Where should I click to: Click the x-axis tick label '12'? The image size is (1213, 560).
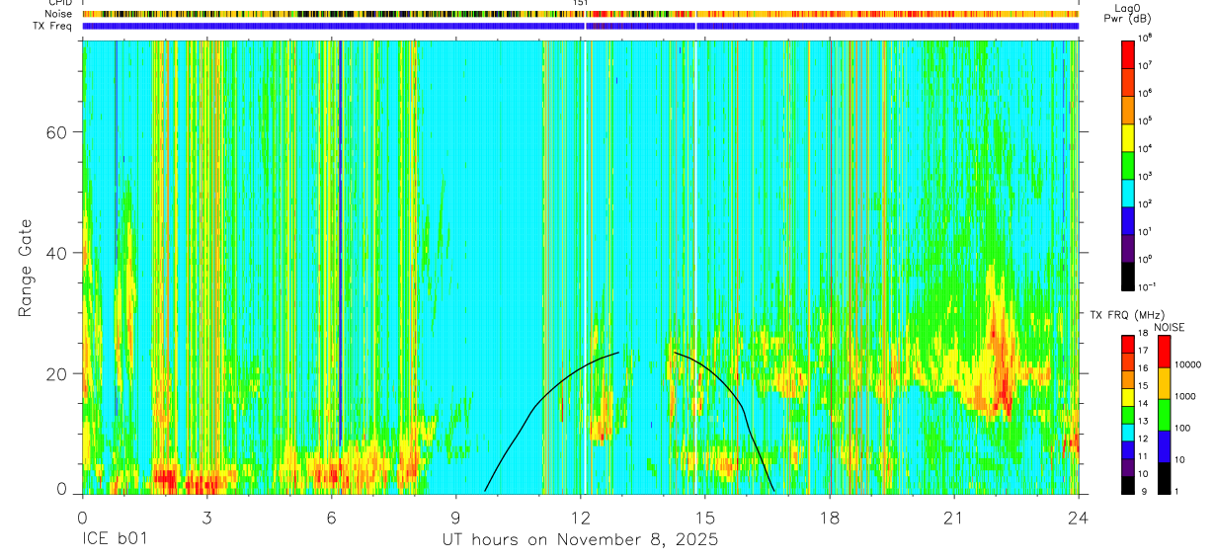click(580, 517)
